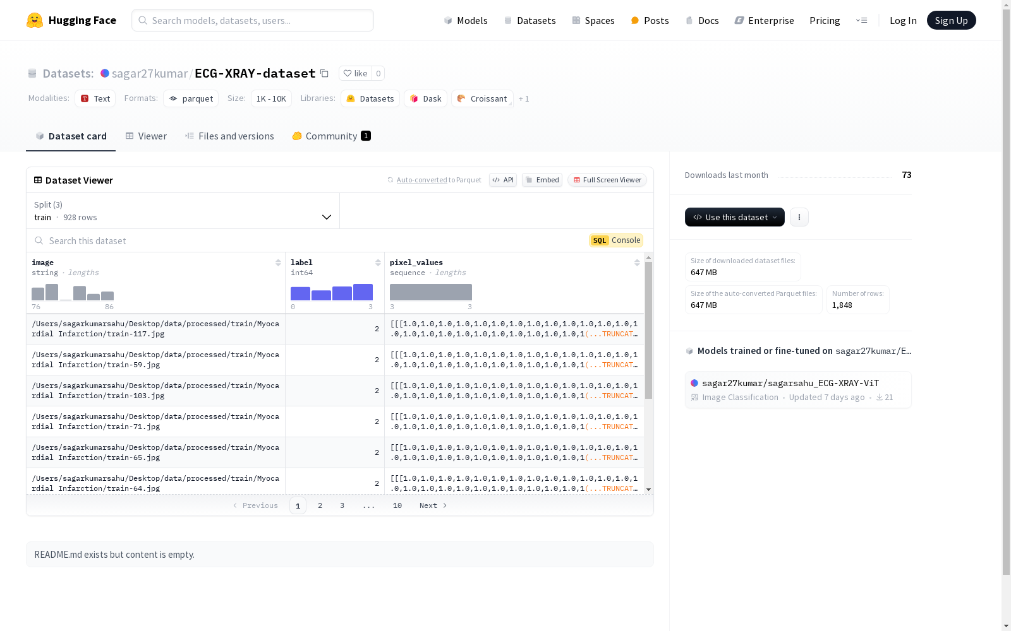Click the dataset viewer vertical scrollbar
Image resolution: width=1011 pixels, height=631 pixels.
point(648,331)
